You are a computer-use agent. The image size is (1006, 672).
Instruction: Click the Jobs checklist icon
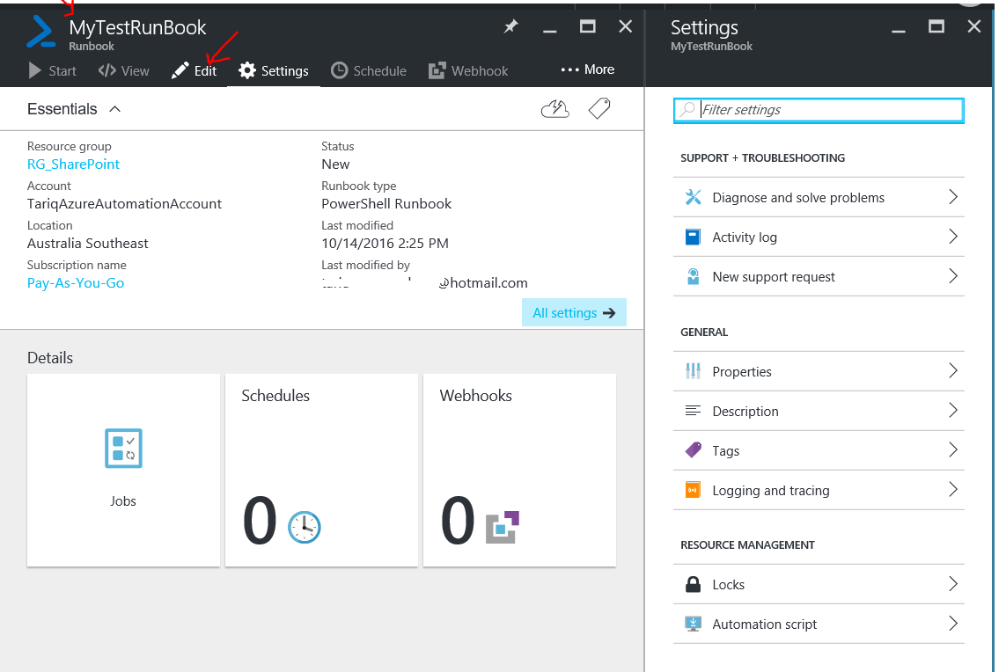click(123, 449)
